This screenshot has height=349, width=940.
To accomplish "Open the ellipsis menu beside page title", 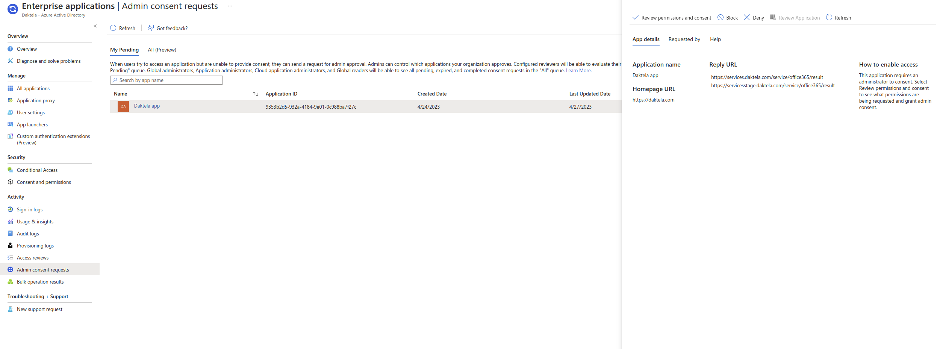I will (230, 6).
